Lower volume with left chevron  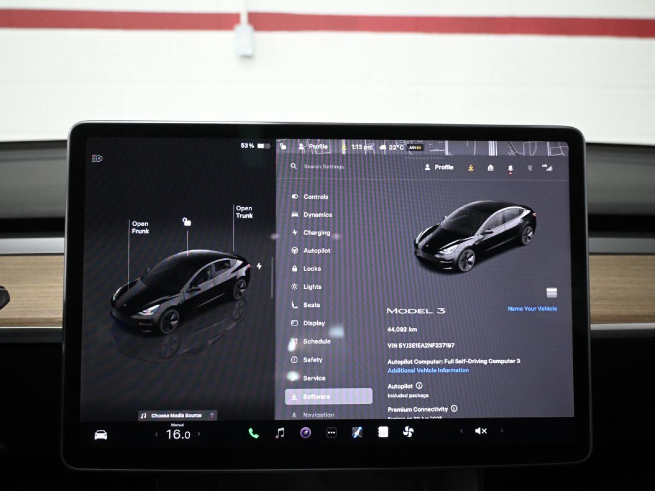[462, 431]
